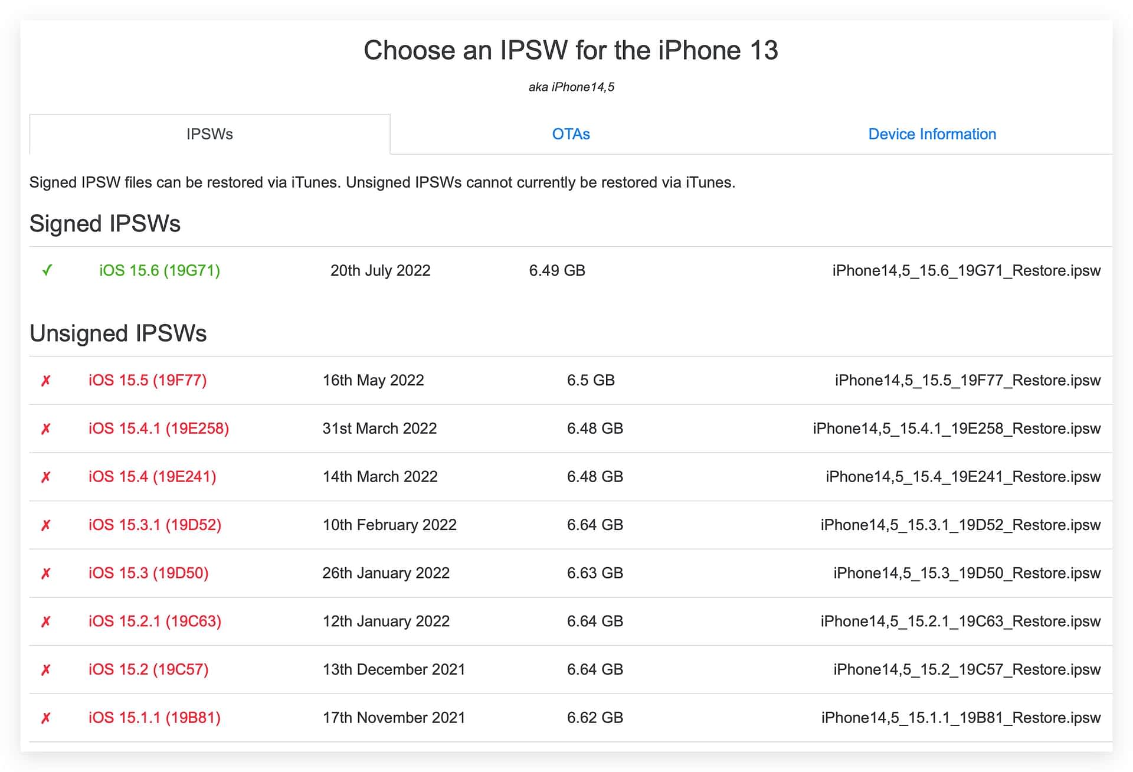1133x772 pixels.
Task: Click the green checkmark beside iOS 15.6
Action: 47,270
